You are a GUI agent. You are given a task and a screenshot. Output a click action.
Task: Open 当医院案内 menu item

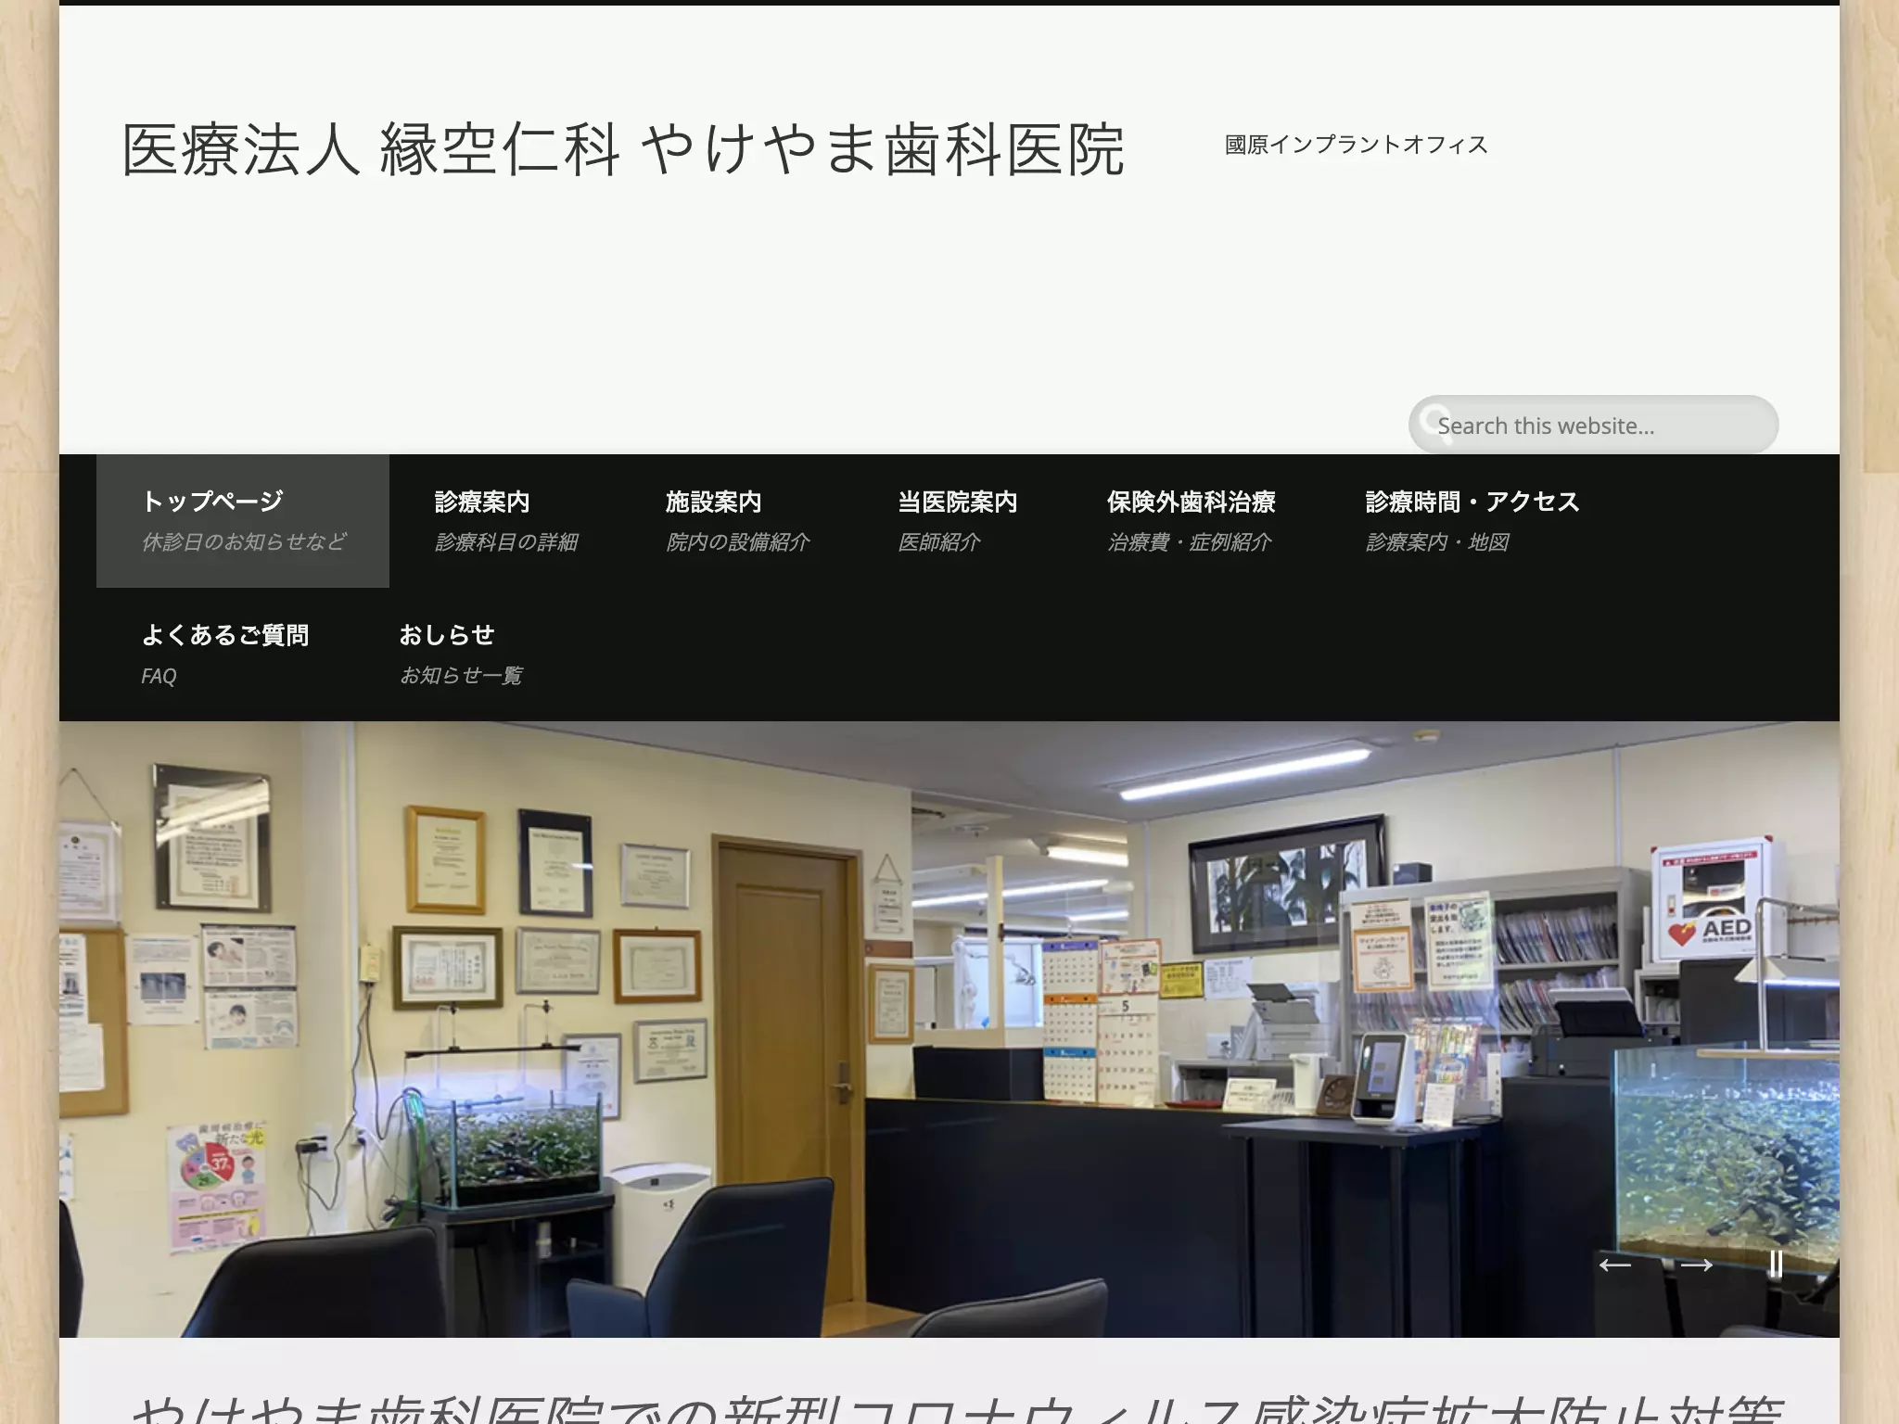[x=957, y=521]
